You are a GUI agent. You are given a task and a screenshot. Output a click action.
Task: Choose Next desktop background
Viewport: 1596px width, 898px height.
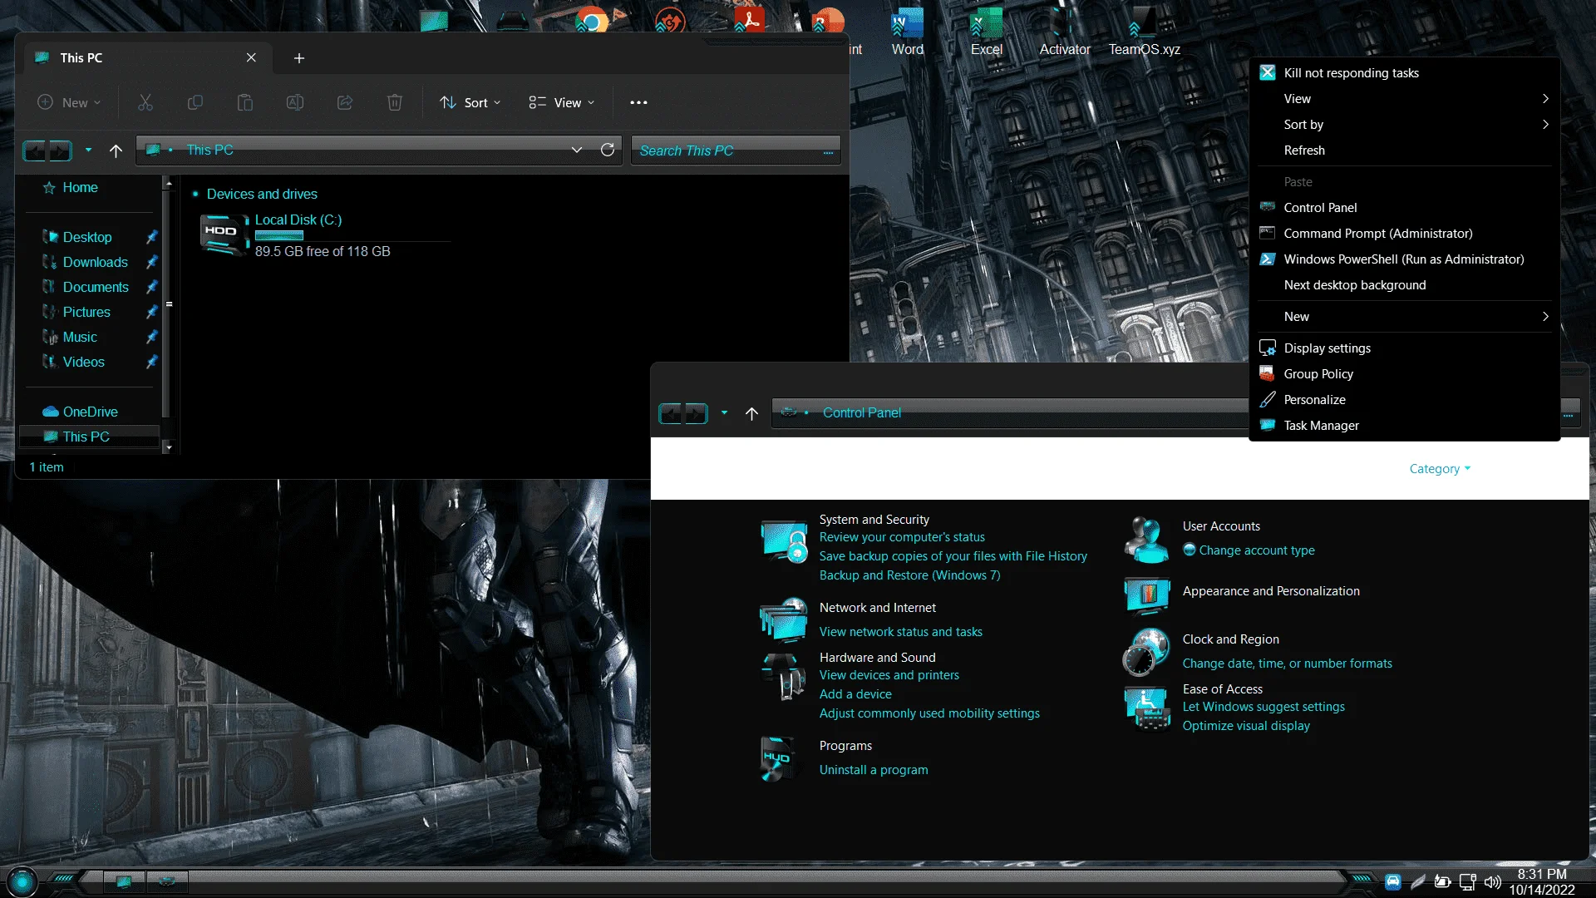[1405, 285]
